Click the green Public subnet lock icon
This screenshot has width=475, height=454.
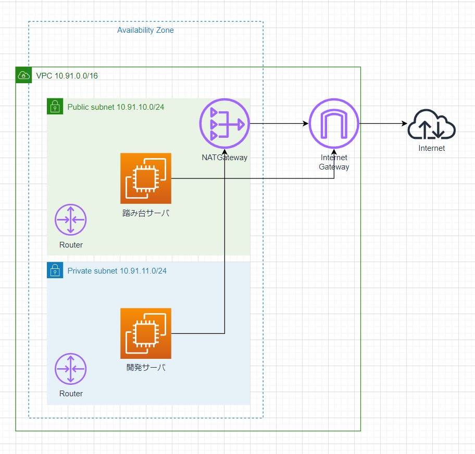click(x=55, y=106)
